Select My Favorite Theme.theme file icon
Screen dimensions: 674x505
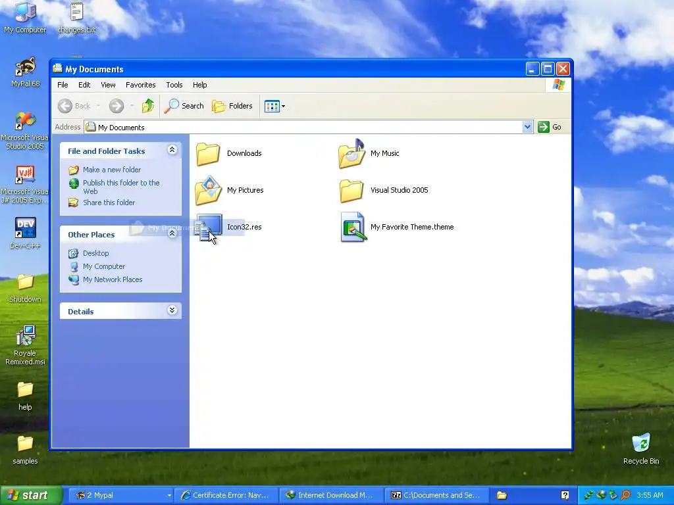[353, 227]
